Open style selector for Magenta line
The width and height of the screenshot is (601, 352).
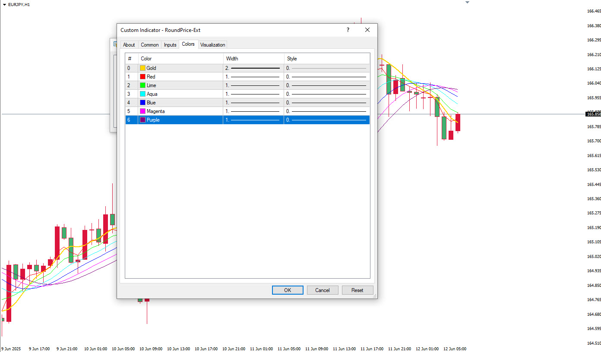pos(326,111)
